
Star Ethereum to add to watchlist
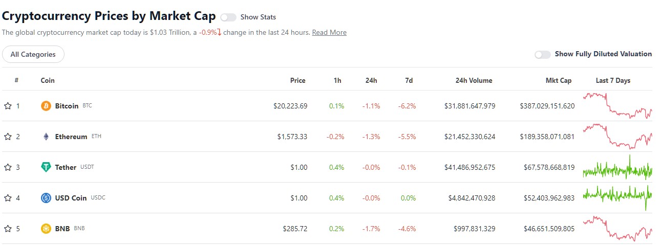click(8, 137)
